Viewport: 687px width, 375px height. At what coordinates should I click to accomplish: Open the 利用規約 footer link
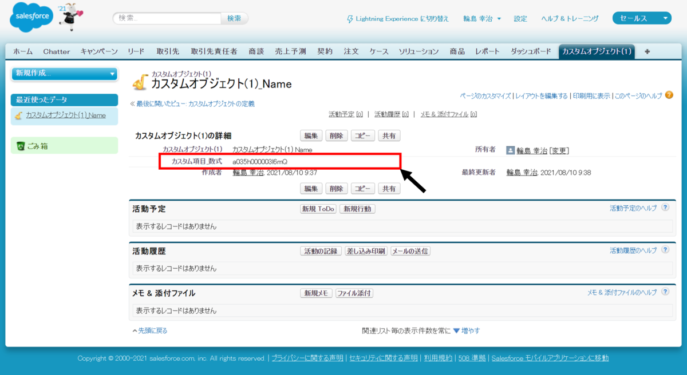[437, 358]
